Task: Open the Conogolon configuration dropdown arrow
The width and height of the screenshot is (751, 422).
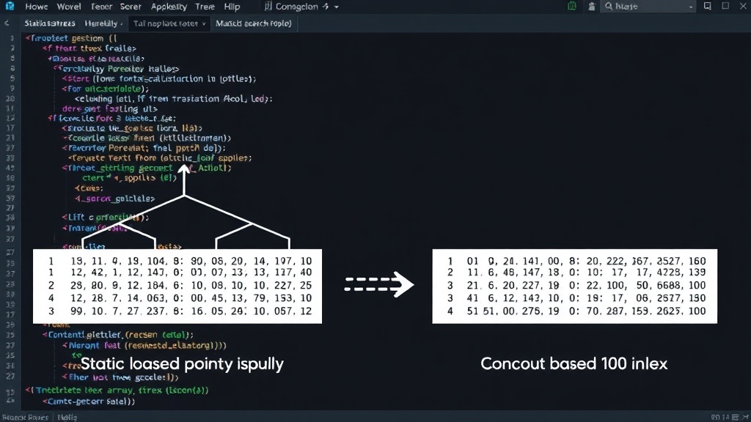Action: tap(336, 7)
